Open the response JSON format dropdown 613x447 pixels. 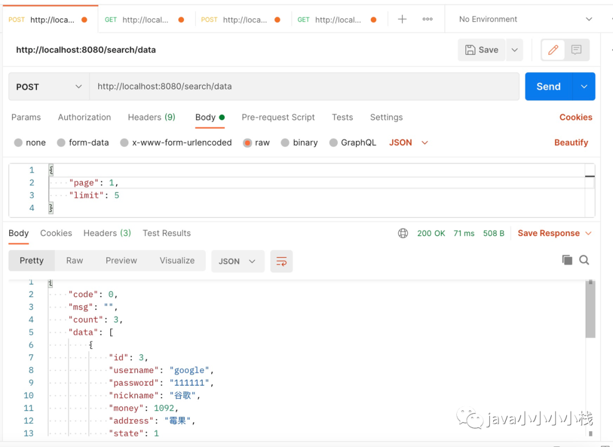click(238, 261)
